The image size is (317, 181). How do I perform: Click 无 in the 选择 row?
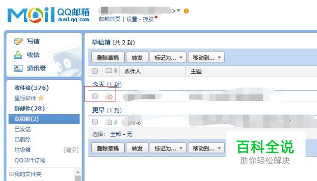click(129, 134)
